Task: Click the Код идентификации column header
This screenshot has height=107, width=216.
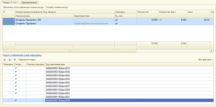Action: [x=129, y=64]
